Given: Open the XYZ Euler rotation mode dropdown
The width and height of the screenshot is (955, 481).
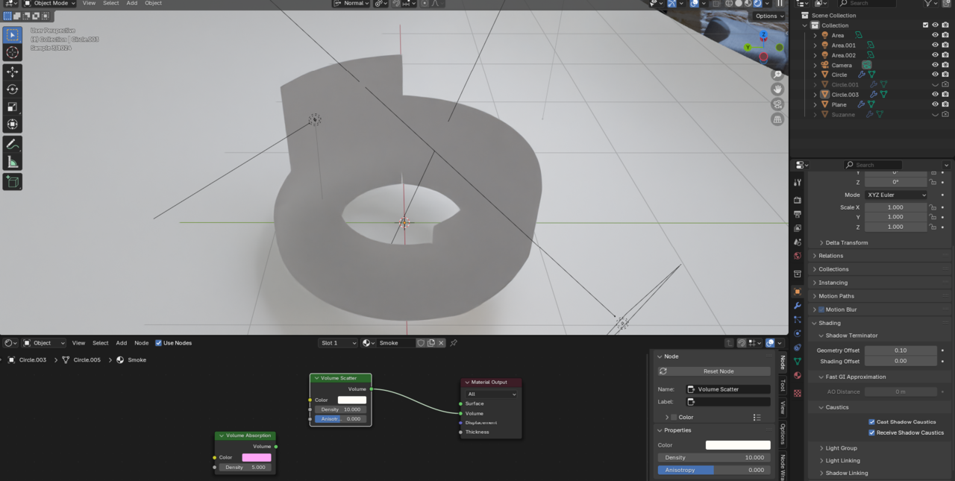Looking at the screenshot, I should (896, 195).
